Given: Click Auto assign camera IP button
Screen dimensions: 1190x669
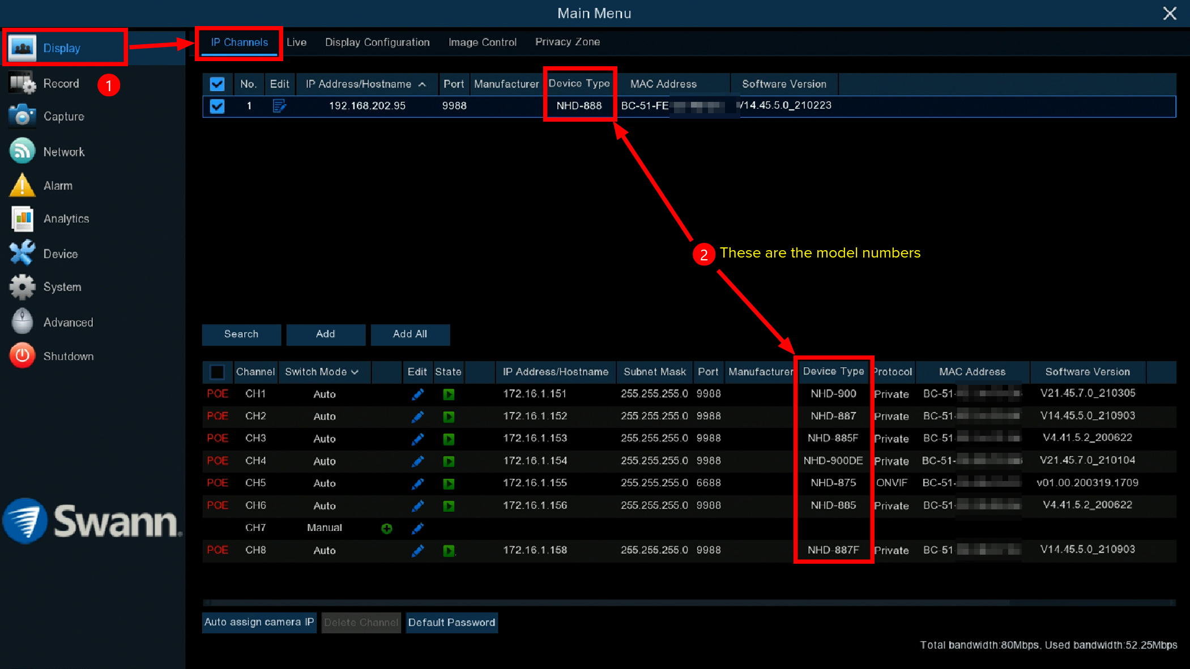Looking at the screenshot, I should pos(259,622).
